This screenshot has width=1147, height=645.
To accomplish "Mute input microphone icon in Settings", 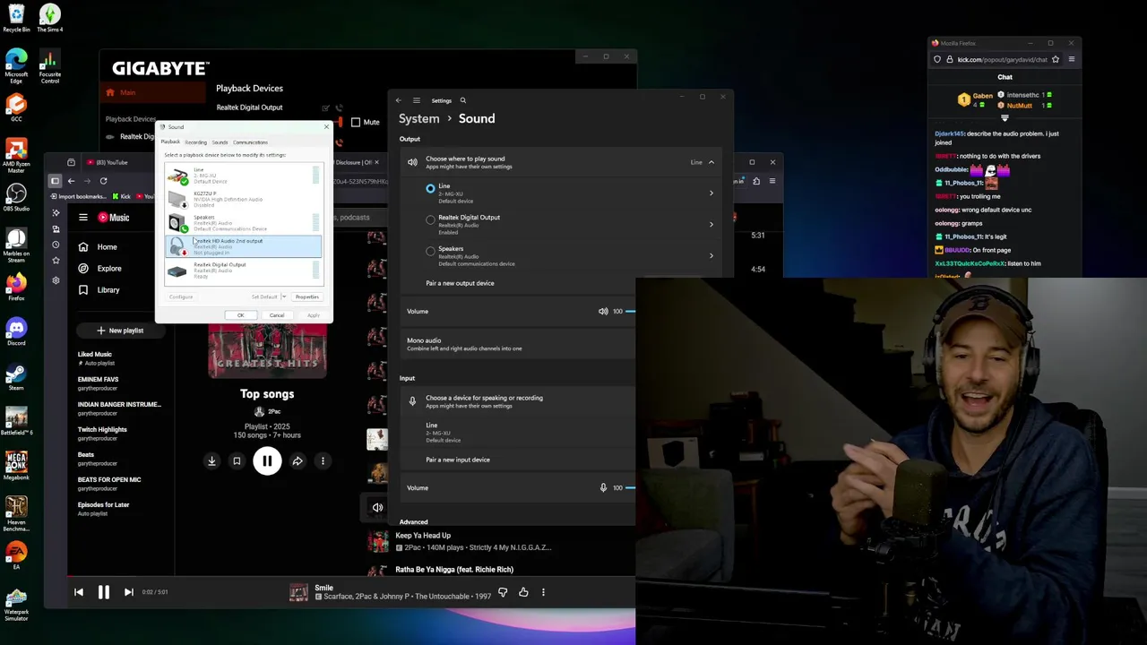I will pos(603,488).
